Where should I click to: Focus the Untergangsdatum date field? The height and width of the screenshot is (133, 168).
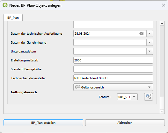click(x=110, y=51)
